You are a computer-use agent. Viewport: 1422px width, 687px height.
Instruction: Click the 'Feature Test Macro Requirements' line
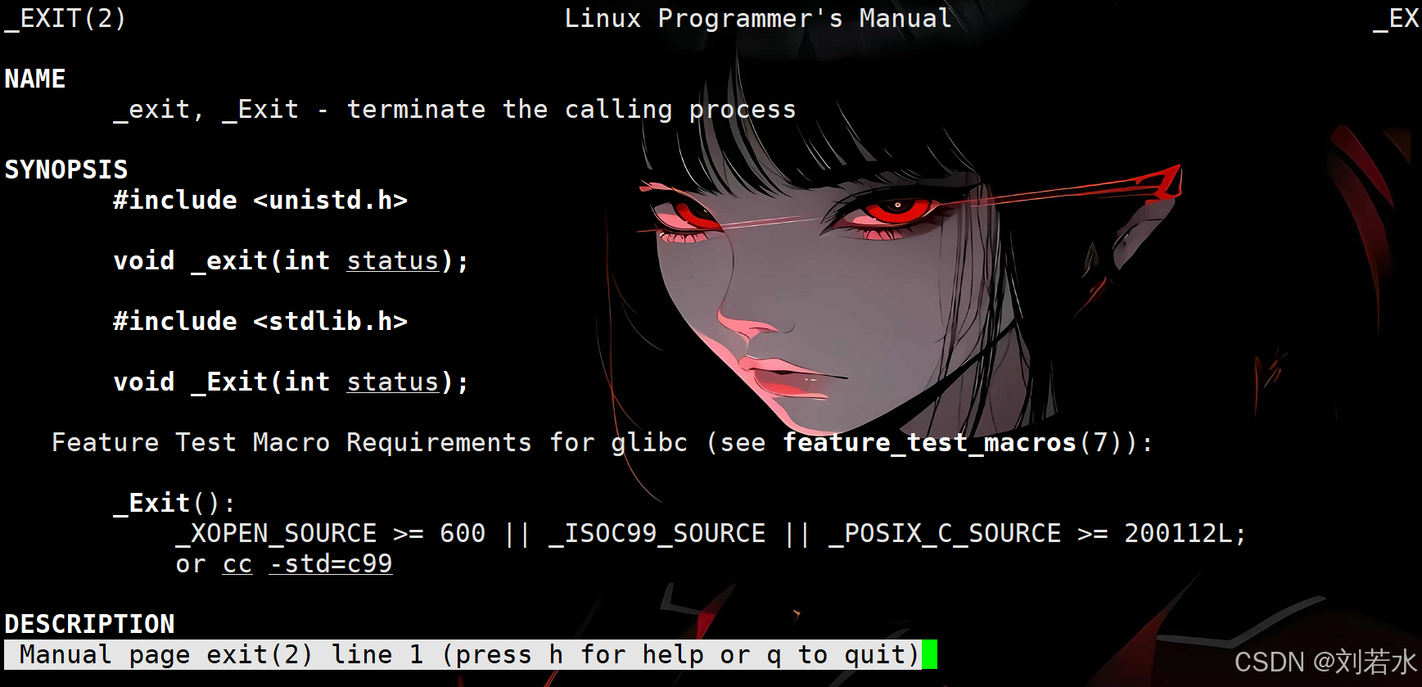tap(602, 443)
